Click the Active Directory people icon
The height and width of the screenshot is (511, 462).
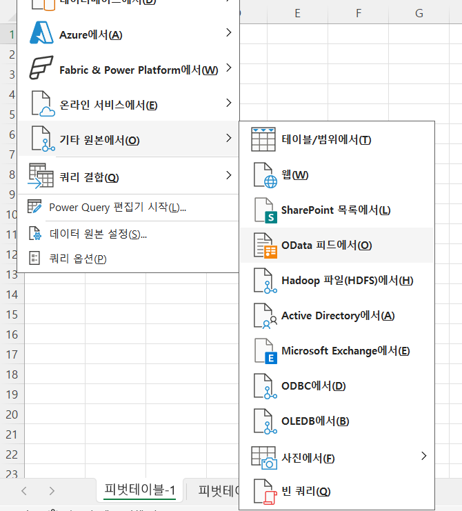265,316
